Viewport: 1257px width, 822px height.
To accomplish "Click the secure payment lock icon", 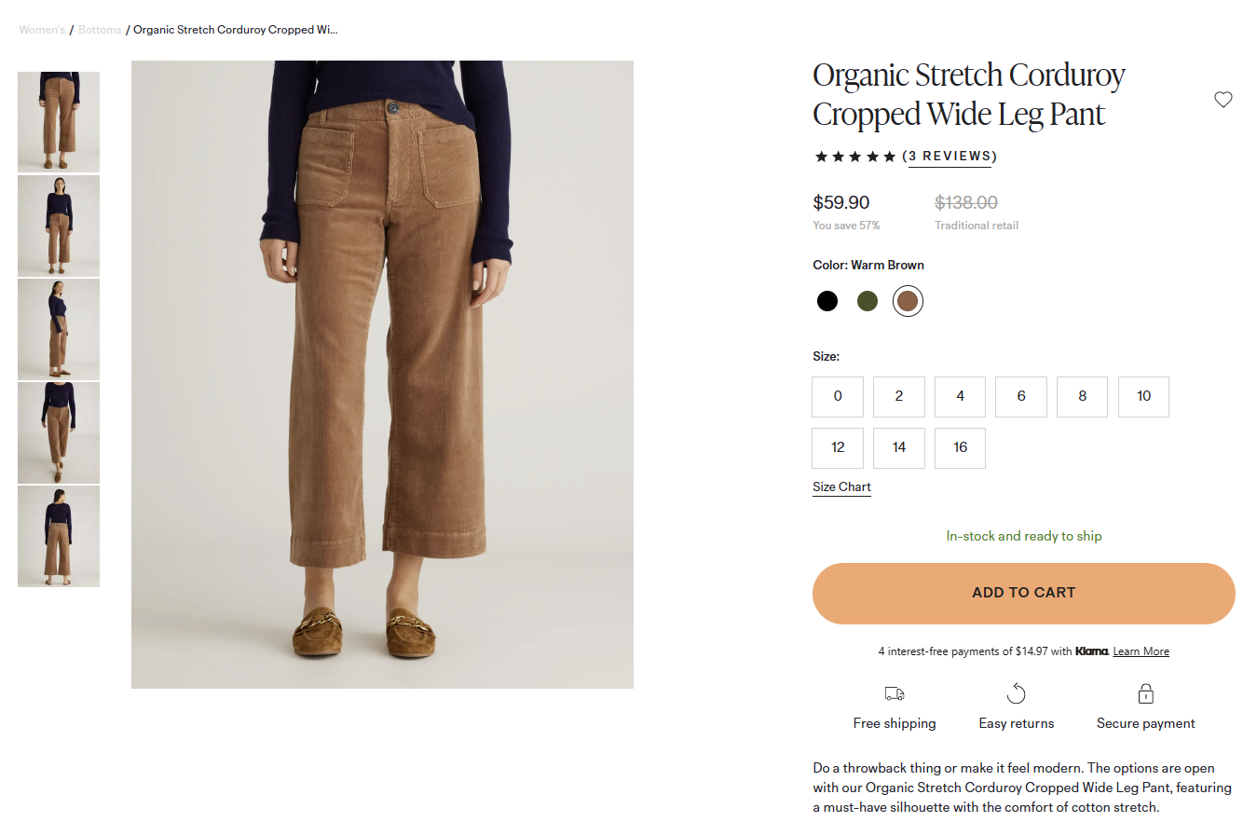I will pyautogui.click(x=1145, y=693).
